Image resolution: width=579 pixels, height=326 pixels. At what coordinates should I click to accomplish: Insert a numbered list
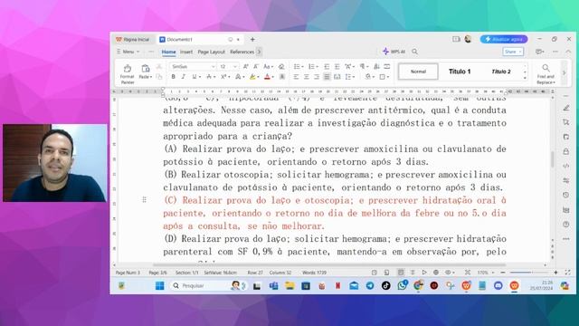[x=312, y=66]
